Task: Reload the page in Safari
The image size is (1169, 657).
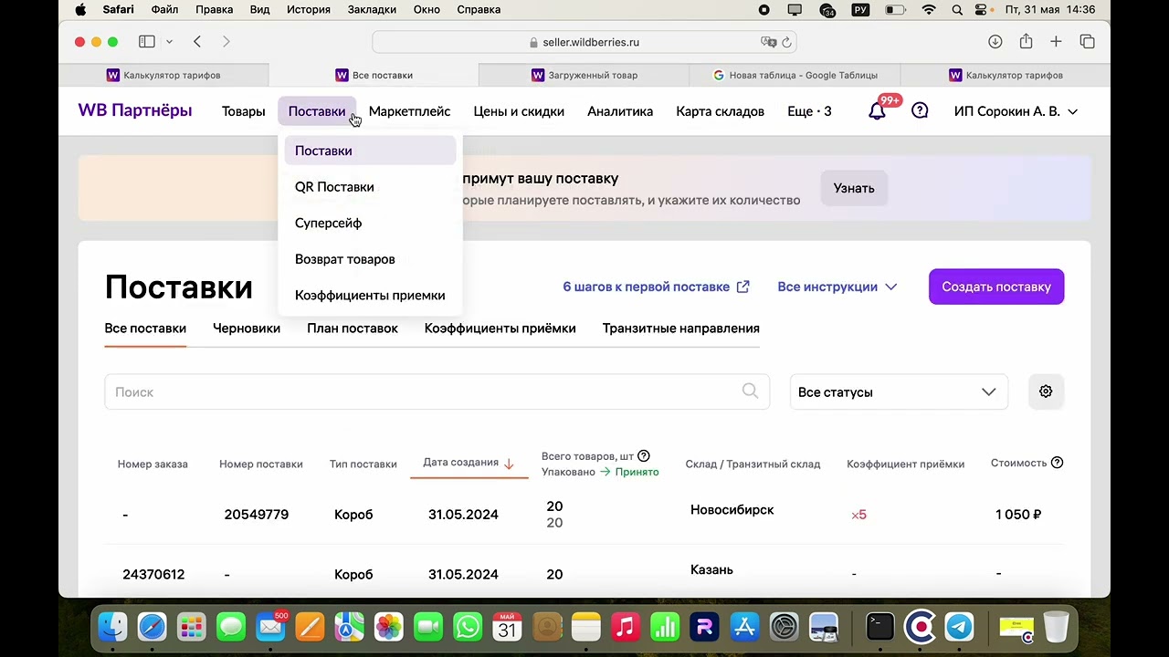Action: pyautogui.click(x=786, y=42)
